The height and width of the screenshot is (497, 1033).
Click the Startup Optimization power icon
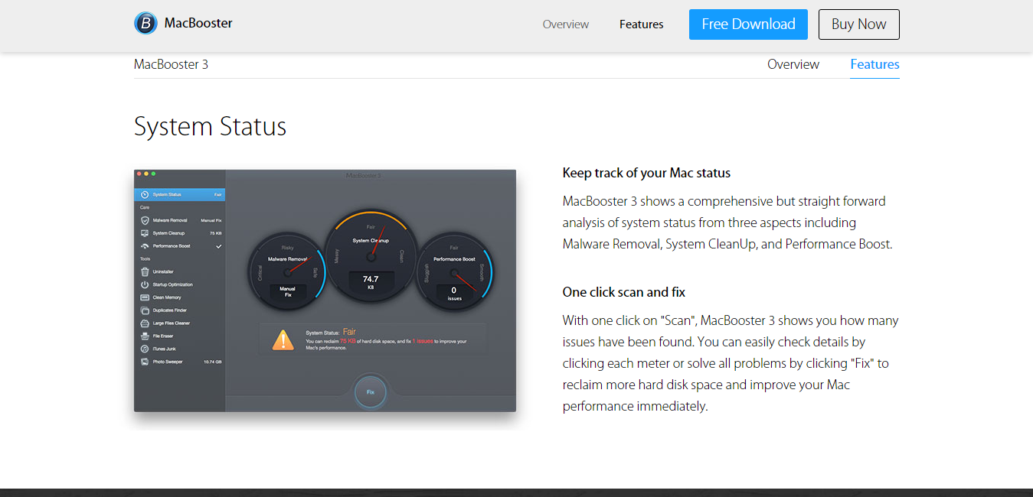point(145,284)
